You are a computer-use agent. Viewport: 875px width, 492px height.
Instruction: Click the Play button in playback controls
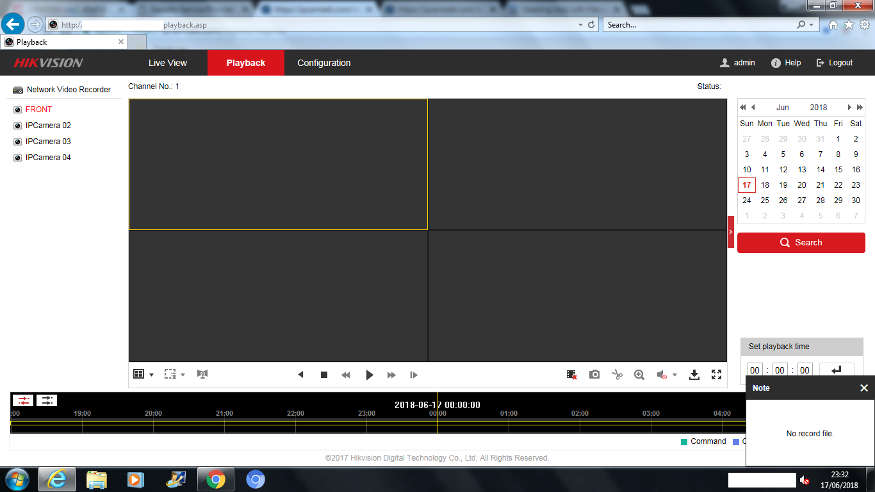369,375
